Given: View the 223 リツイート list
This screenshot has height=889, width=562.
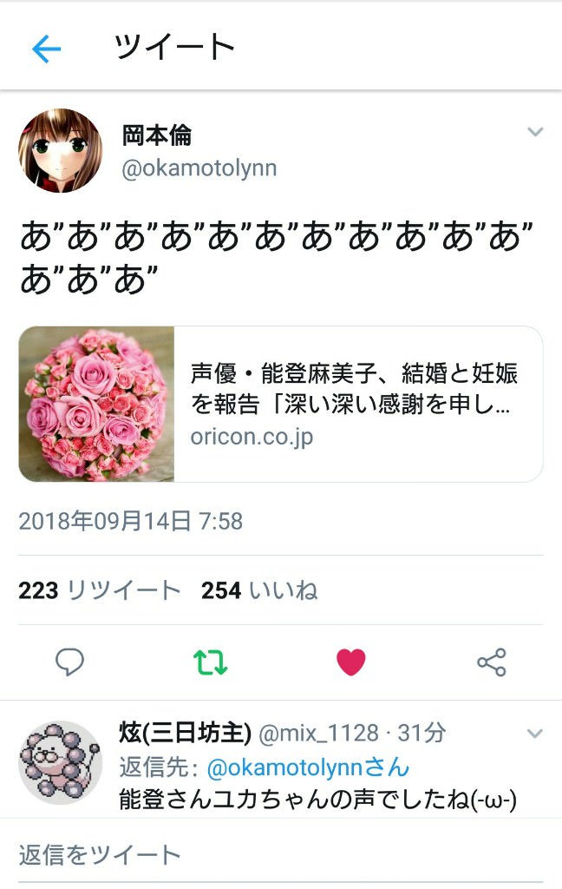Looking at the screenshot, I should click(x=99, y=590).
